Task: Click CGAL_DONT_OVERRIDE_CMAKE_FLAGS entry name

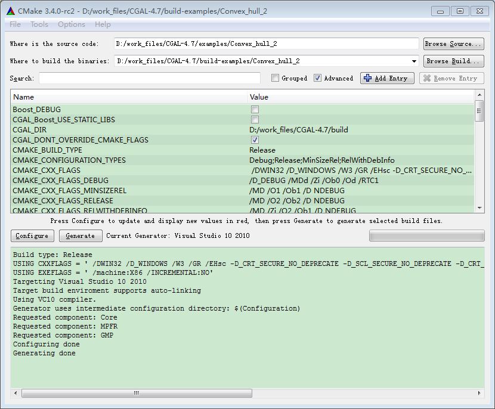Action: coord(81,140)
